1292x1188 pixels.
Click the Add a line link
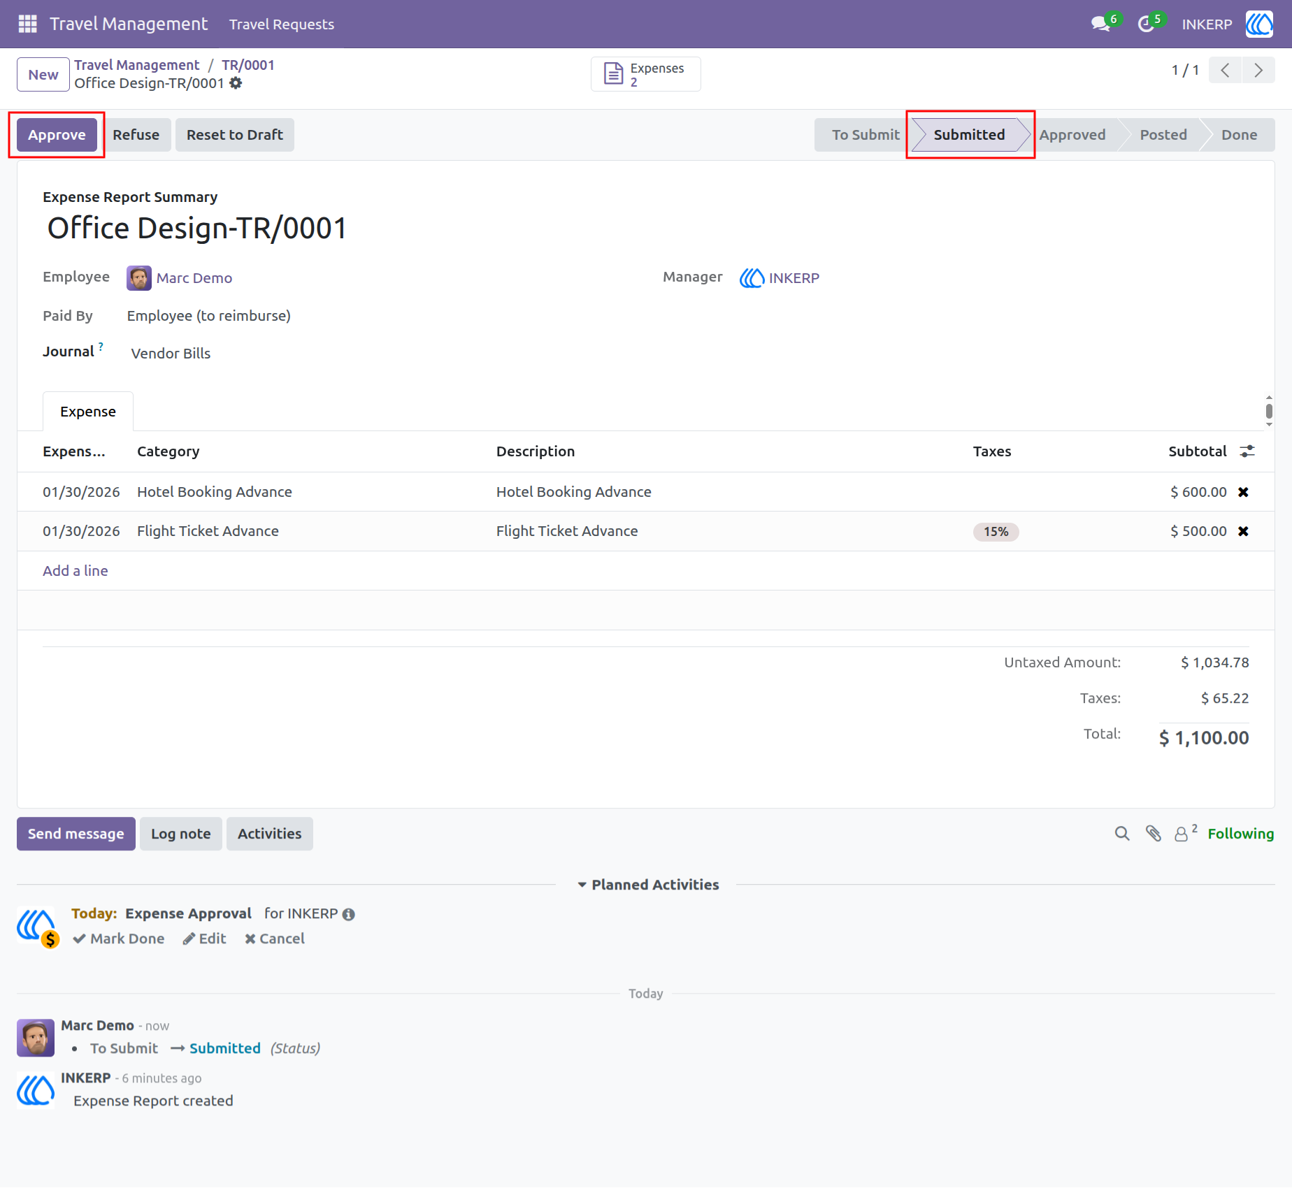pyautogui.click(x=76, y=571)
